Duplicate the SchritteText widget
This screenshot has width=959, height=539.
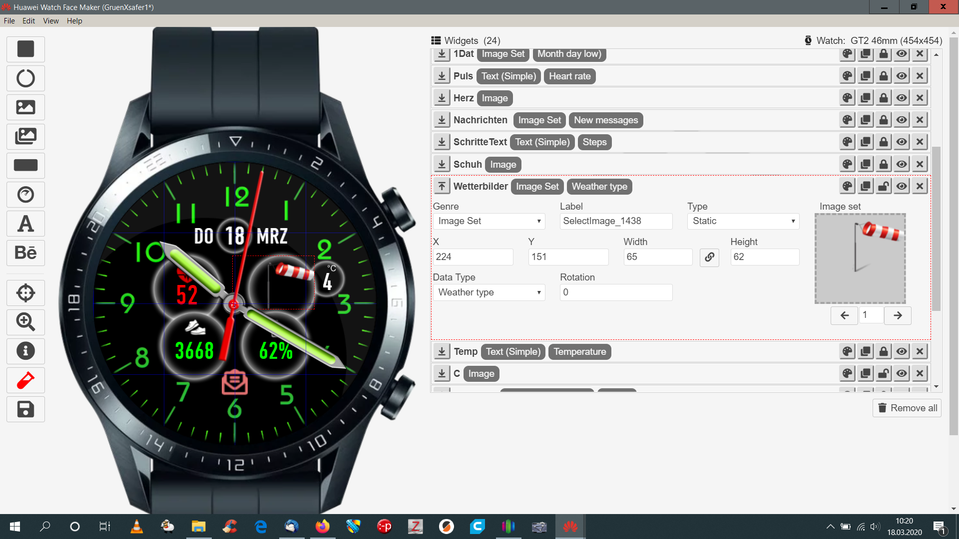click(866, 142)
